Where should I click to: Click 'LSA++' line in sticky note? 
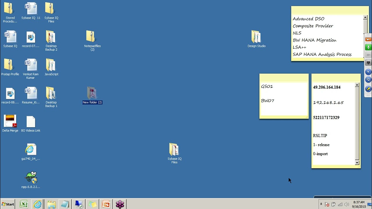pos(299,47)
